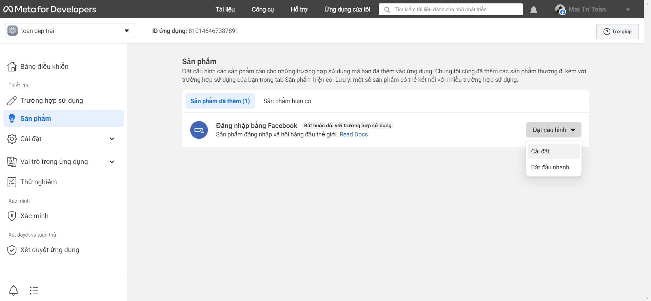Click the lightbulb icon for Sản phẩm

[x=12, y=118]
